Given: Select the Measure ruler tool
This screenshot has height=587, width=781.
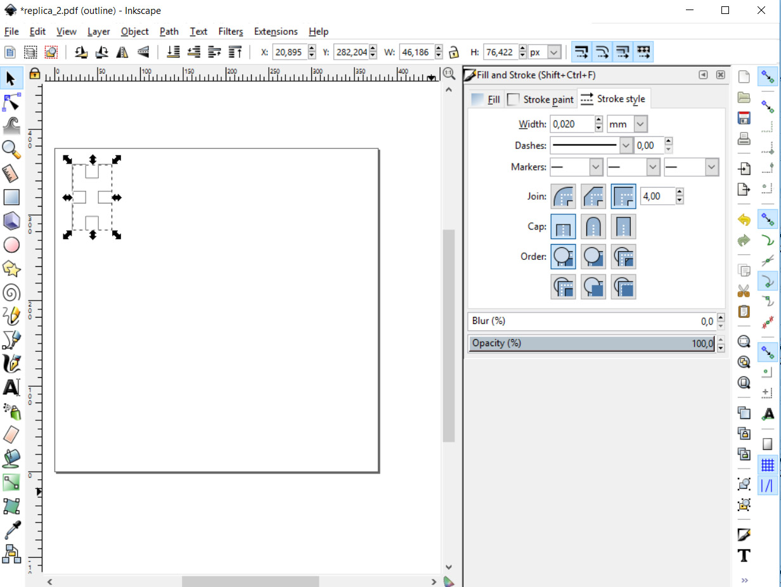Looking at the screenshot, I should pos(11,173).
